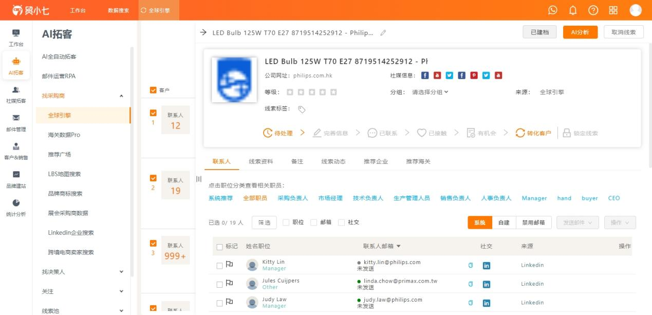Click the 线索标签 tag icon
The height and width of the screenshot is (315, 652).
pos(302,109)
